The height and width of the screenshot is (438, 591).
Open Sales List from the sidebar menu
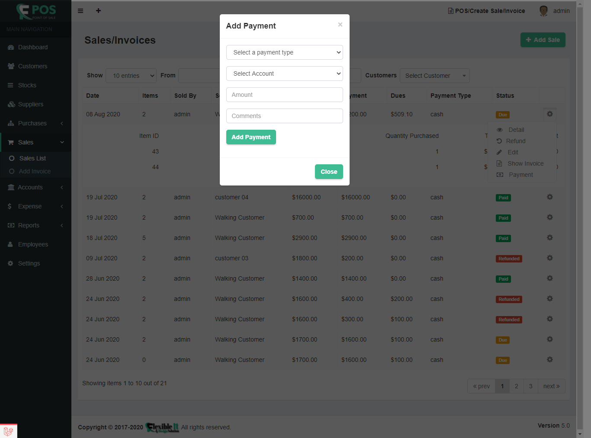[32, 158]
